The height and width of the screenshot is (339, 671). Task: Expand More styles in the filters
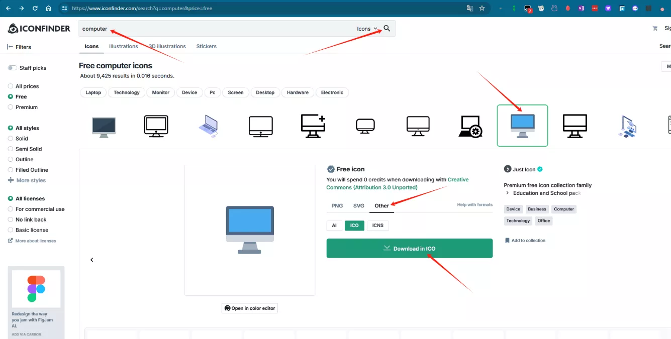27,180
